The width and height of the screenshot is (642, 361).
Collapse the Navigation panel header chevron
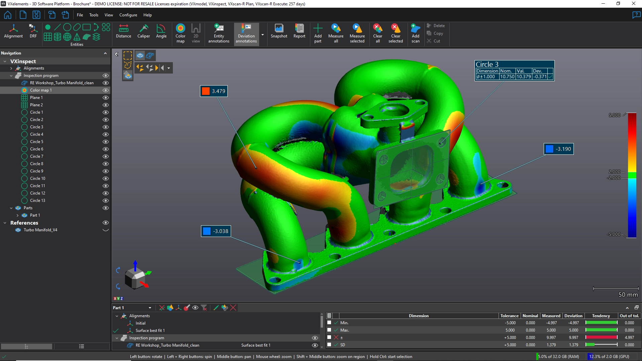coord(105,53)
